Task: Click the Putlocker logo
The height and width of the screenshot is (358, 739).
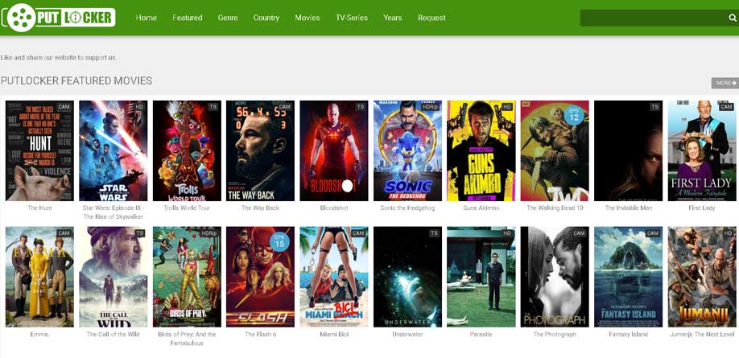Action: point(59,18)
